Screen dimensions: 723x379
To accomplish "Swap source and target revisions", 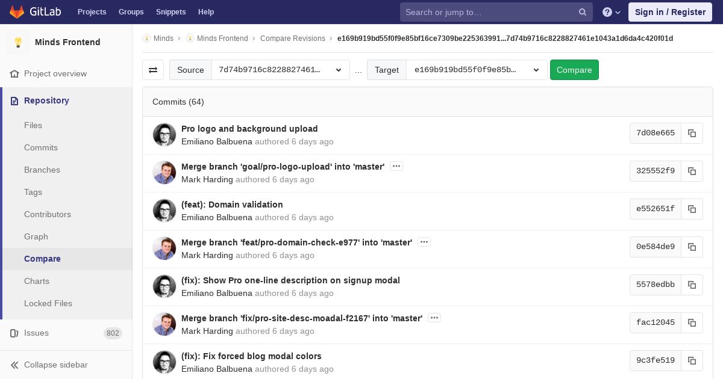I will click(x=153, y=70).
